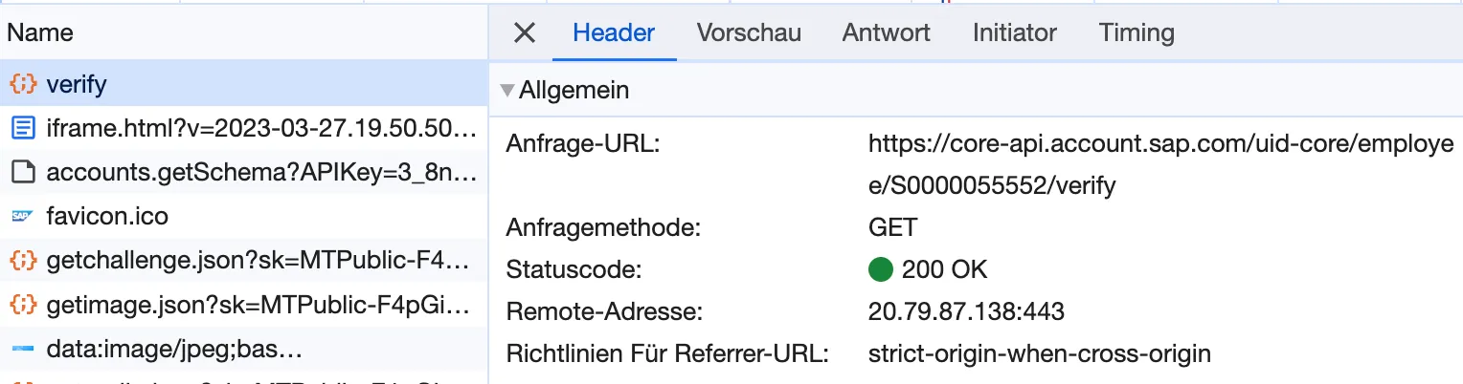Switch to the Antwort tab
1463x384 pixels.
click(x=886, y=33)
